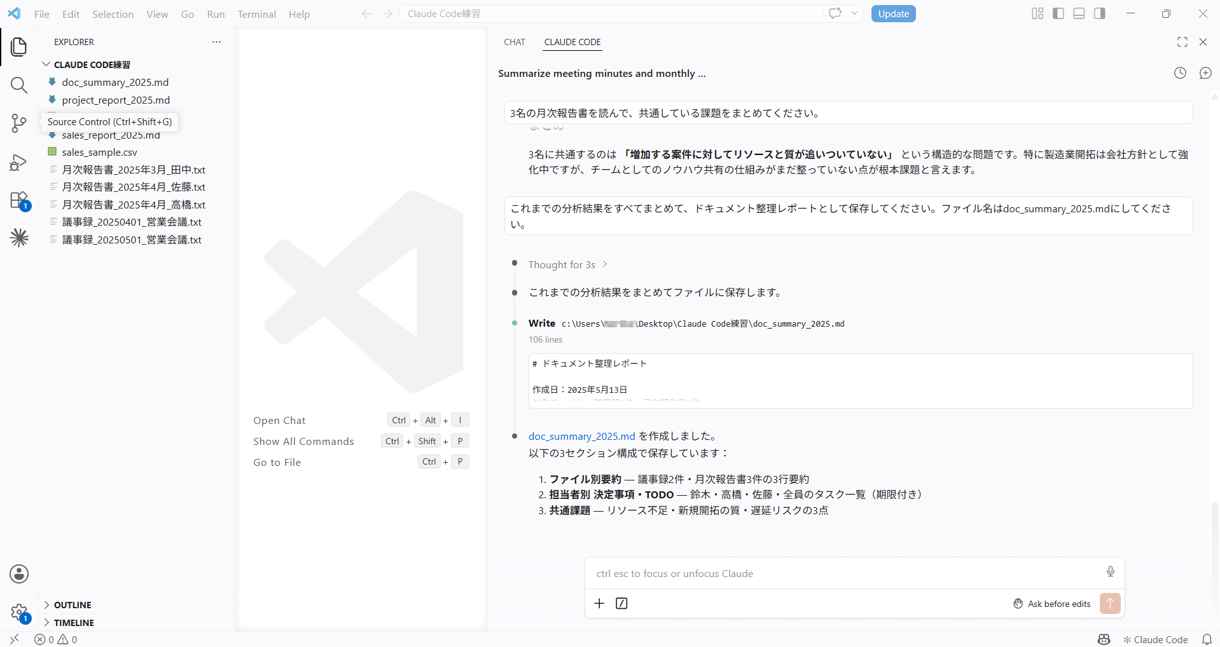Viewport: 1220px width, 647px height.
Task: Open the File menu
Action: tap(42, 14)
